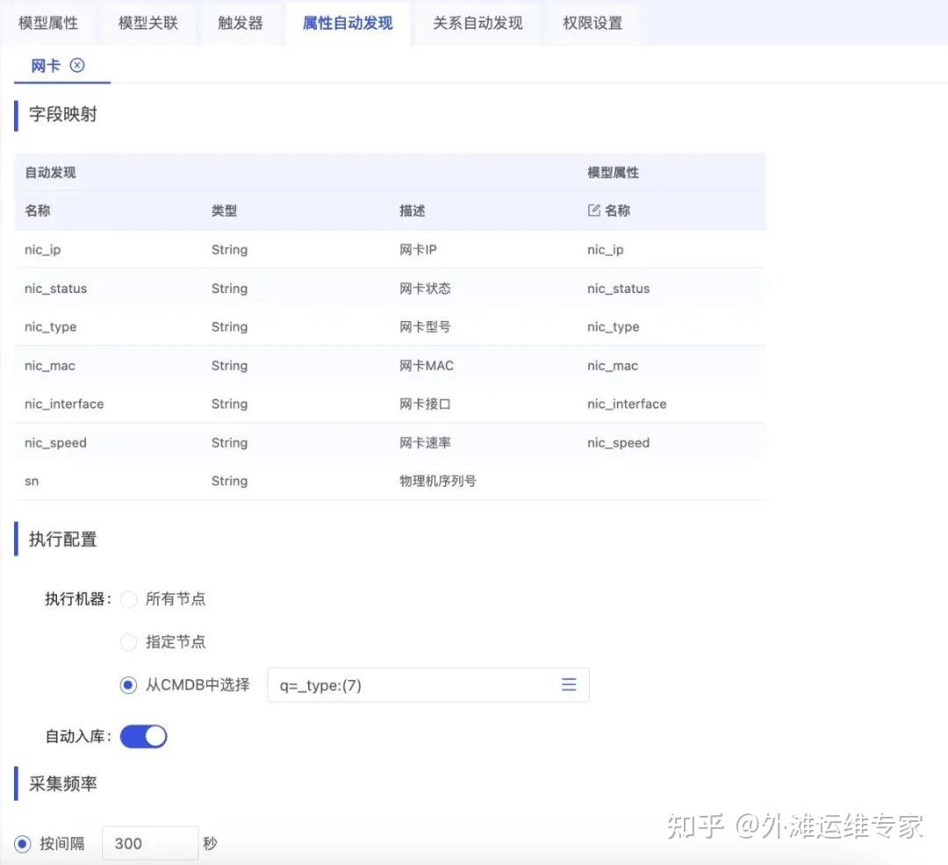Disable the 自动入库 toggle switch
This screenshot has height=865, width=948.
[x=143, y=736]
